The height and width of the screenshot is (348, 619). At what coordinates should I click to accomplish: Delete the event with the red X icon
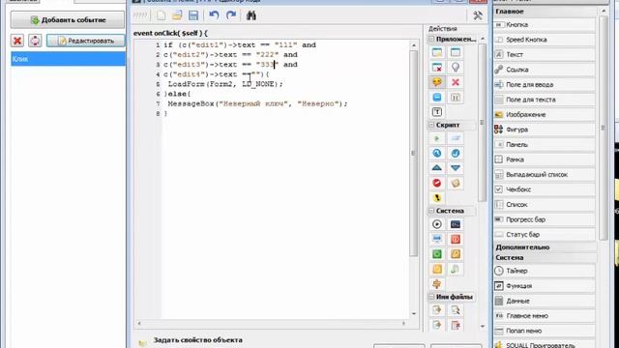[17, 41]
